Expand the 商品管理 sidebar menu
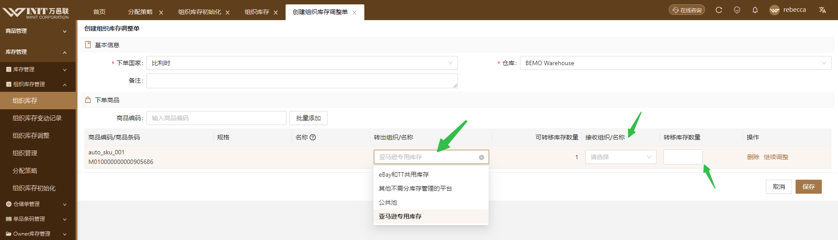 pyautogui.click(x=38, y=31)
